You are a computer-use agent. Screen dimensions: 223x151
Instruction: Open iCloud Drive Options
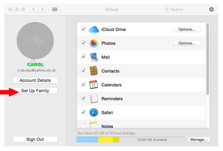coord(187,29)
